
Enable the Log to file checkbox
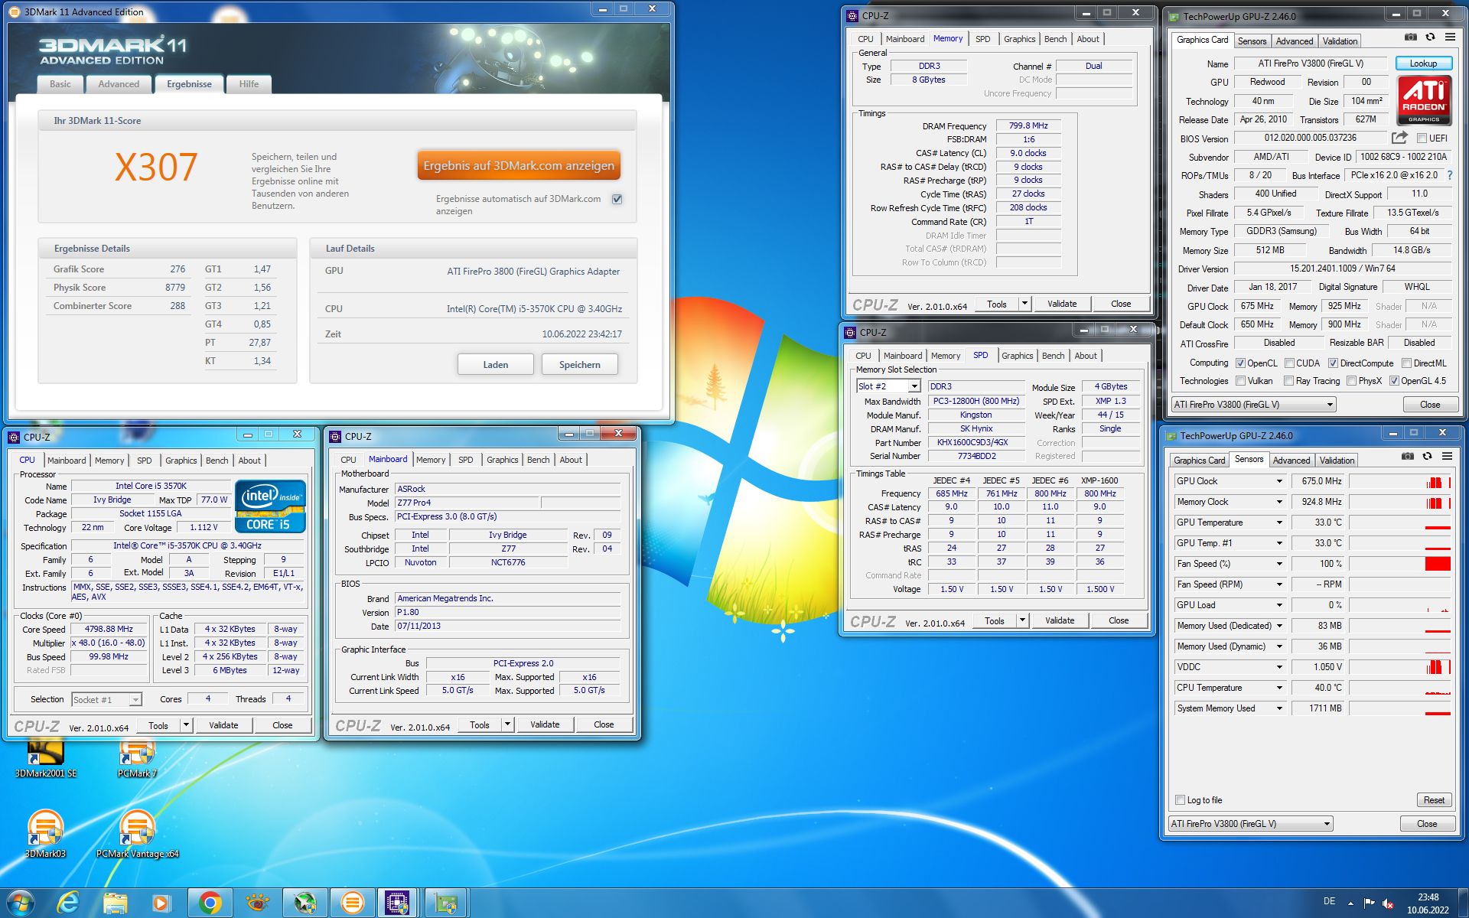coord(1180,800)
